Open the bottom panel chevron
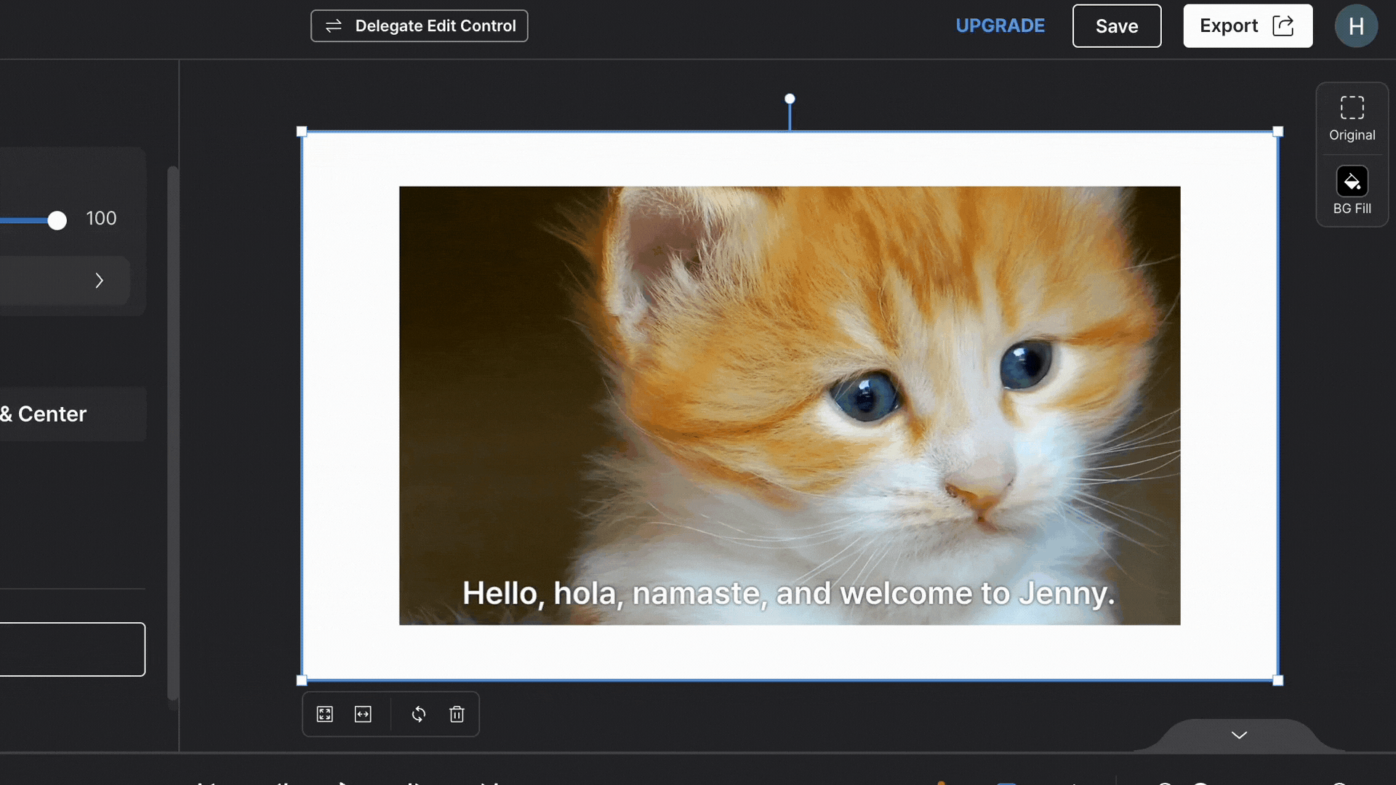1396x785 pixels. point(1238,735)
